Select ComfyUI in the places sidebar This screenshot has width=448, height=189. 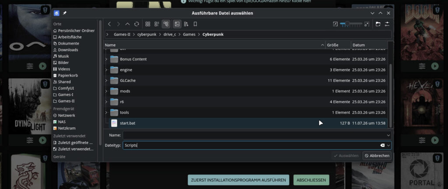click(x=63, y=88)
